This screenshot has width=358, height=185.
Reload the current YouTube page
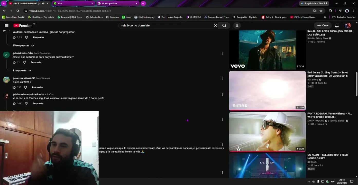(x=17, y=11)
